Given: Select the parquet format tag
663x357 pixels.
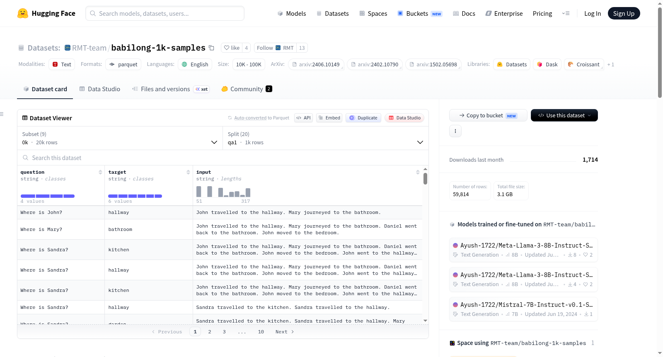Looking at the screenshot, I should point(123,64).
